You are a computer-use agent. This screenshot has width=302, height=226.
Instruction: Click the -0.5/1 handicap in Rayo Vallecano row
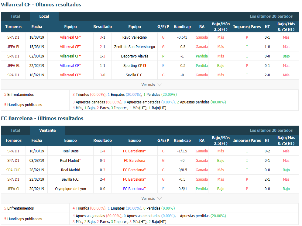point(182,37)
